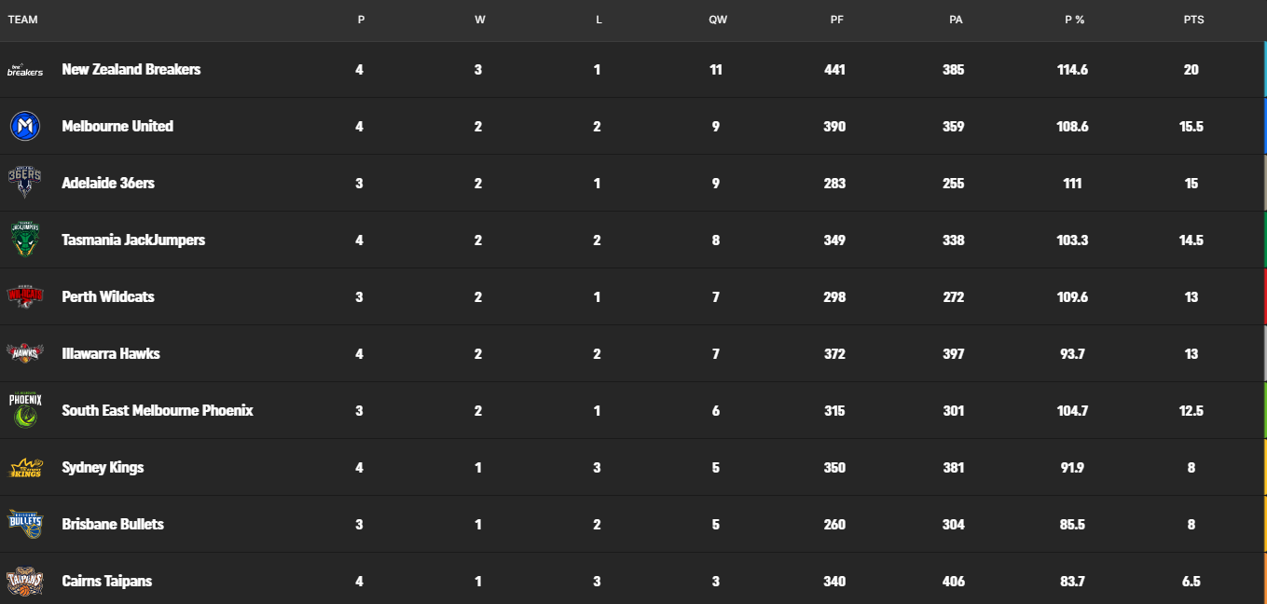
Task: Sort table by PTS column header
Action: (1192, 20)
